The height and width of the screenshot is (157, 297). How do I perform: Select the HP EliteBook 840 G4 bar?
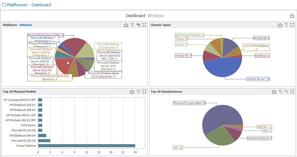pos(42,135)
